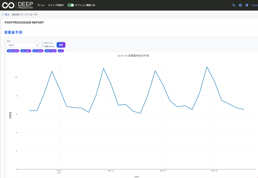The width and height of the screenshot is (258, 178).
Task: Go to the ホーム menu item
Action: point(41,5)
